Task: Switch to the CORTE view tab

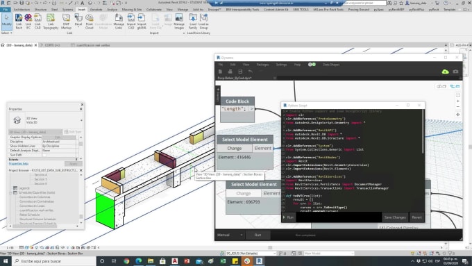Action: pos(52,45)
